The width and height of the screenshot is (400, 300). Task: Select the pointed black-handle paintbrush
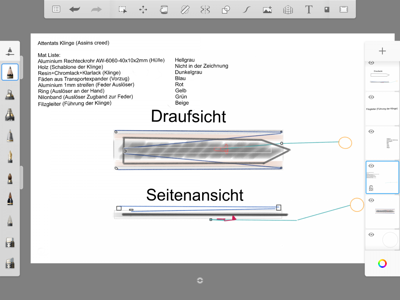click(10, 199)
